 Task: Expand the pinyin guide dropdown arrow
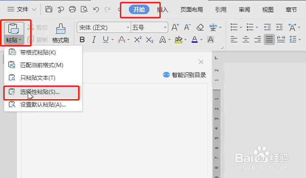[220, 28]
